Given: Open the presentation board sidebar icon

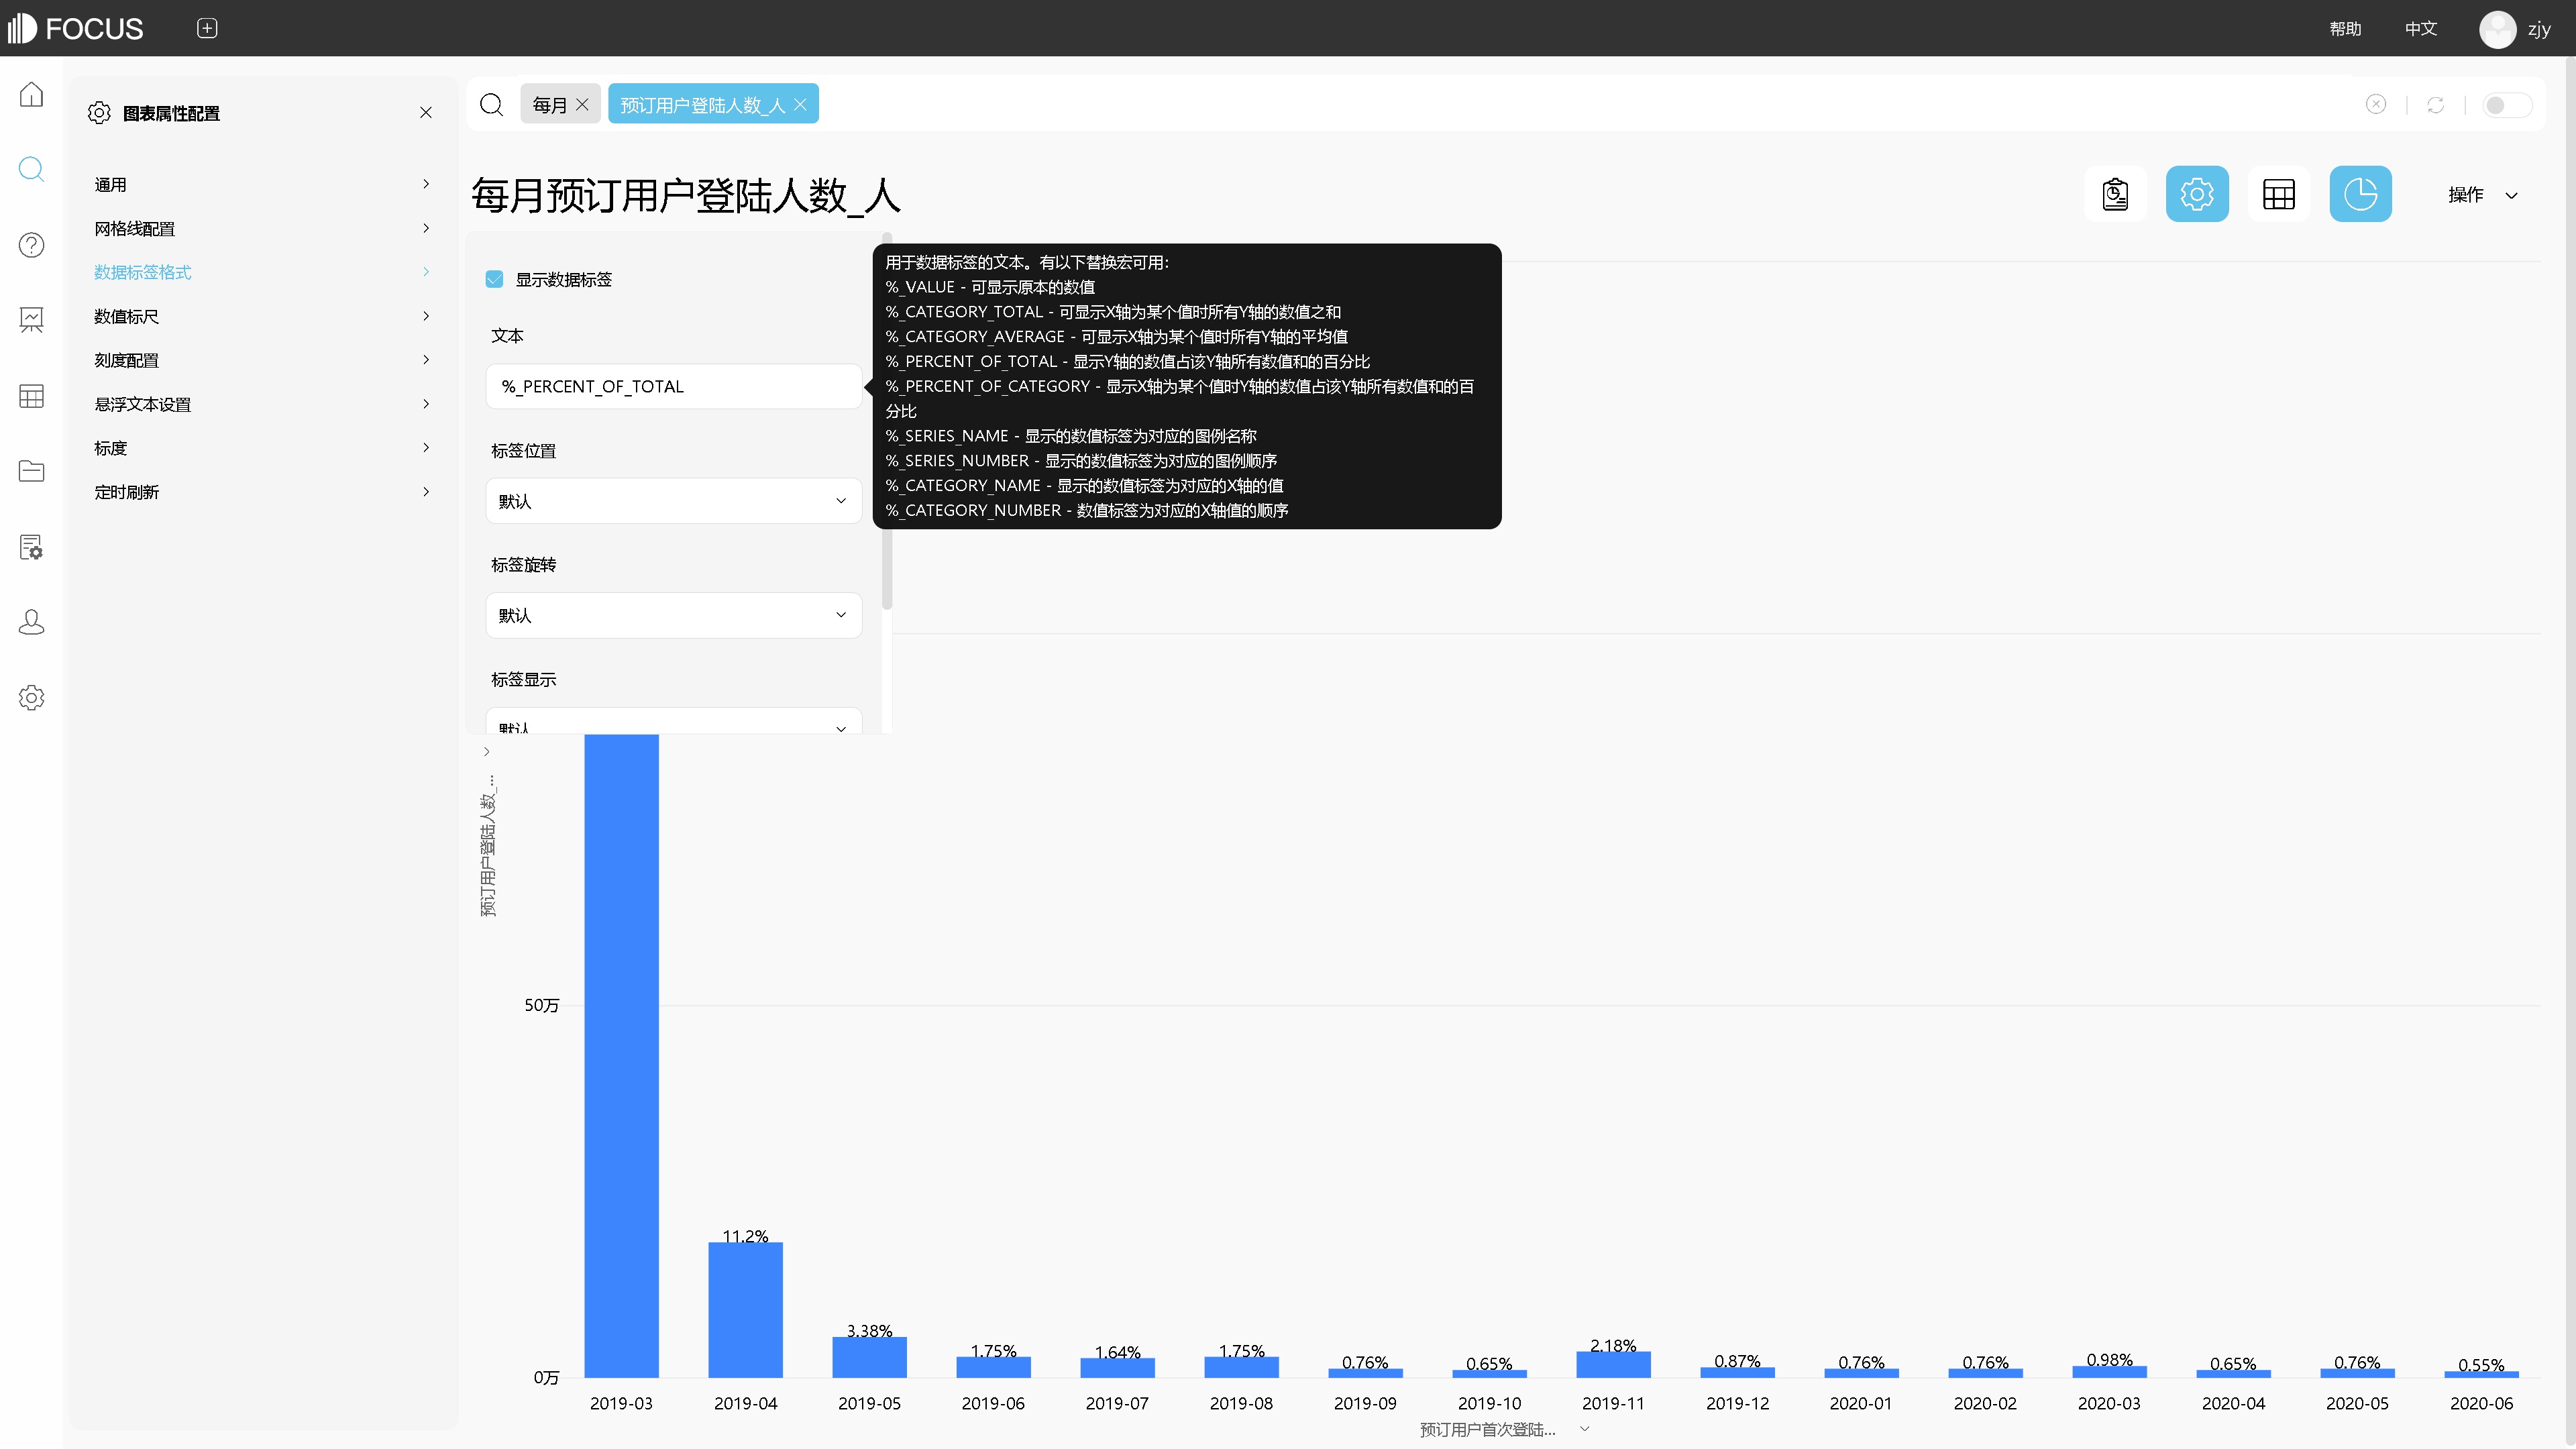Looking at the screenshot, I should [32, 320].
